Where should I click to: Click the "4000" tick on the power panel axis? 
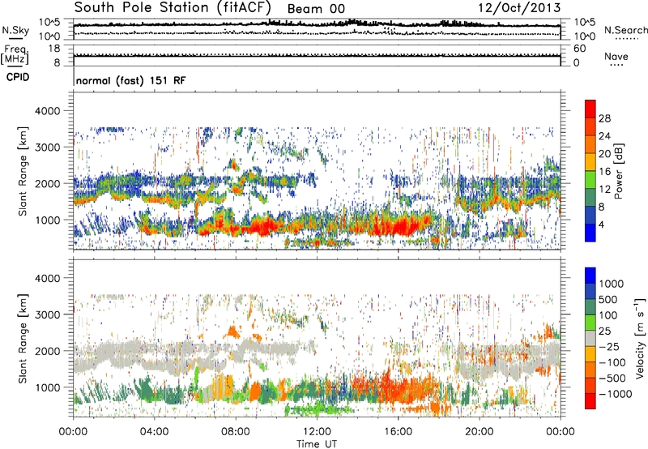click(x=48, y=111)
